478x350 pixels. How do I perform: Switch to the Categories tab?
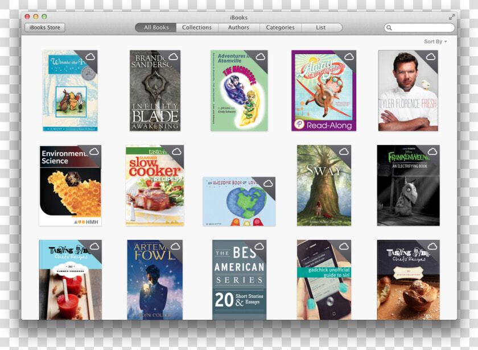(x=280, y=27)
